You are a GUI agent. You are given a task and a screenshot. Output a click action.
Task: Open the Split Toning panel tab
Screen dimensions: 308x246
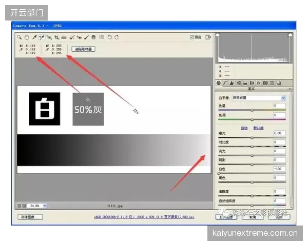[x=245, y=83]
